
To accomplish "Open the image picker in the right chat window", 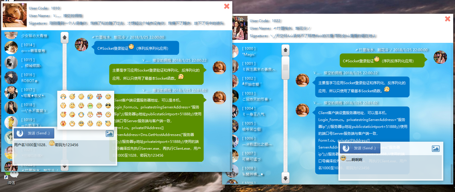I will pyautogui.click(x=436, y=149).
